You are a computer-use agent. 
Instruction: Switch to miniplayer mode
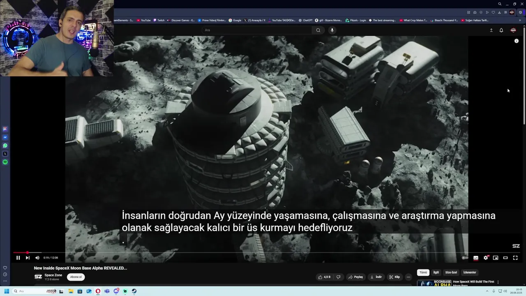tap(496, 258)
